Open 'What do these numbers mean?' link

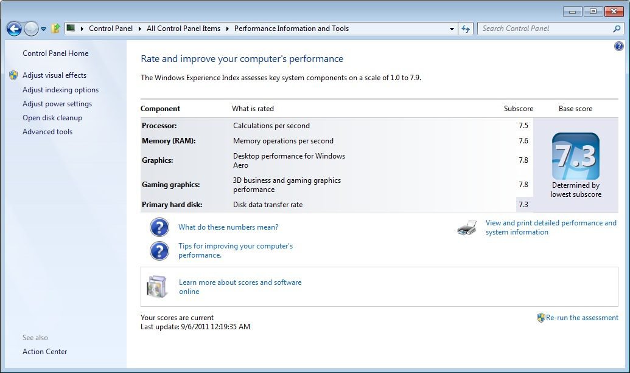pyautogui.click(x=228, y=227)
